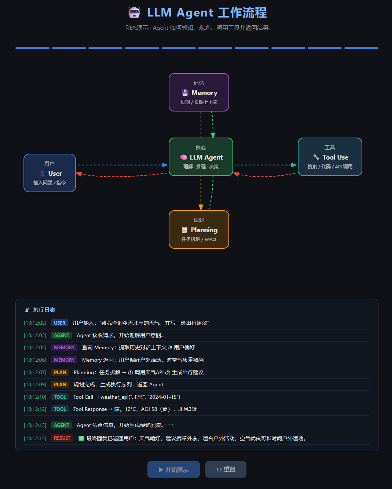392x489 pixels.
Task: Click the PLAN tag at 10:12:07
Action: [x=60, y=373]
